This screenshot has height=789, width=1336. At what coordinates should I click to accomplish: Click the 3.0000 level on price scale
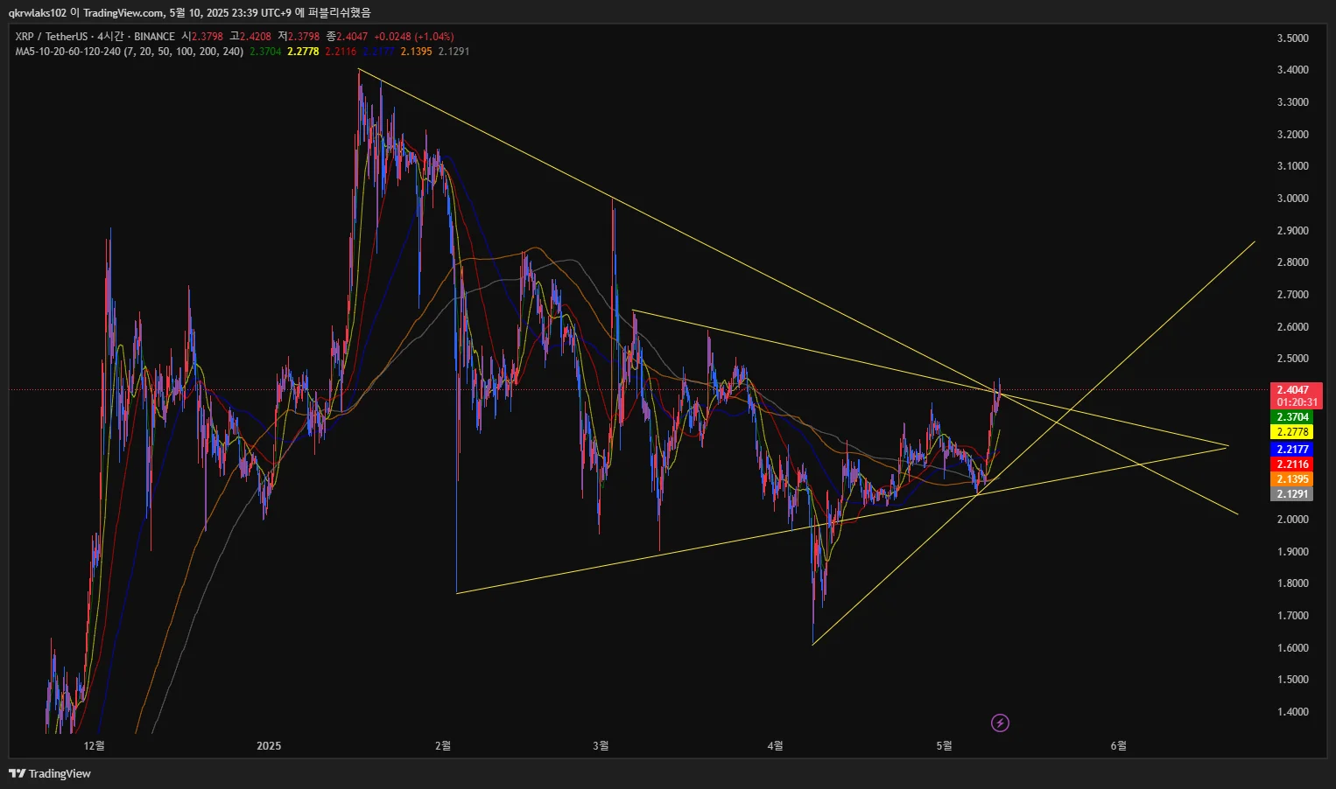tap(1292, 199)
